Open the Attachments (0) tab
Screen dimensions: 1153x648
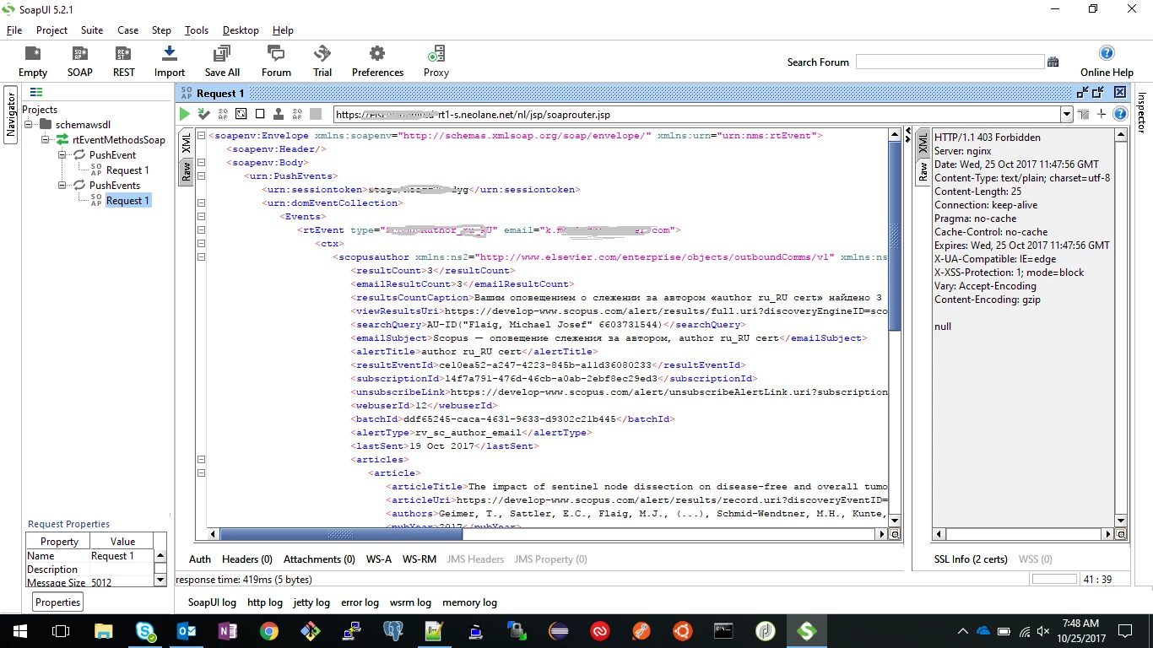click(x=319, y=559)
